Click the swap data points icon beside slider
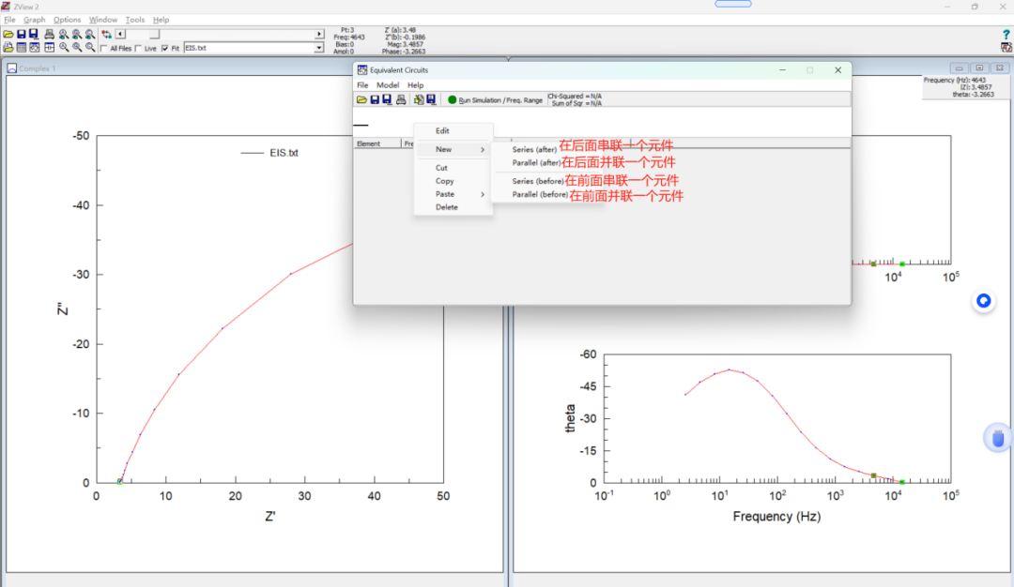Image resolution: width=1014 pixels, height=587 pixels. point(107,34)
